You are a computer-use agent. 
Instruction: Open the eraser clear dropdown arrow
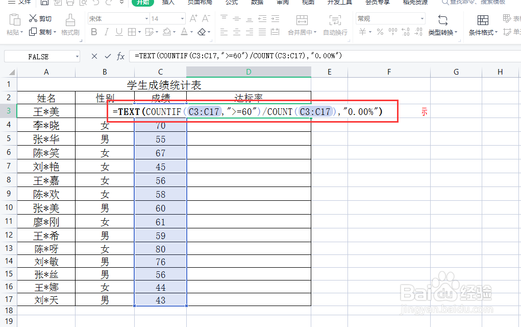tap(209, 32)
